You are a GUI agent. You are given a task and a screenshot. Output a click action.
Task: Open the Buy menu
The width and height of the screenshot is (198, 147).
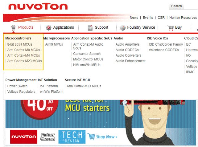[x=178, y=27]
